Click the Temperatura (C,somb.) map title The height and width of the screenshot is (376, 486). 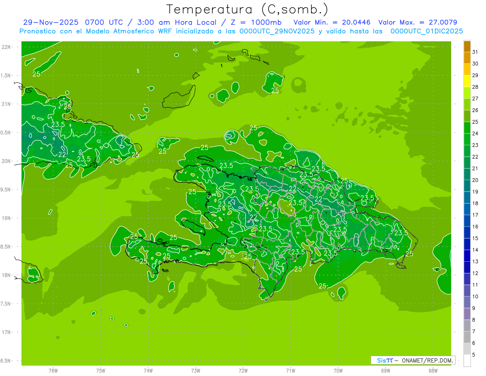(247, 9)
